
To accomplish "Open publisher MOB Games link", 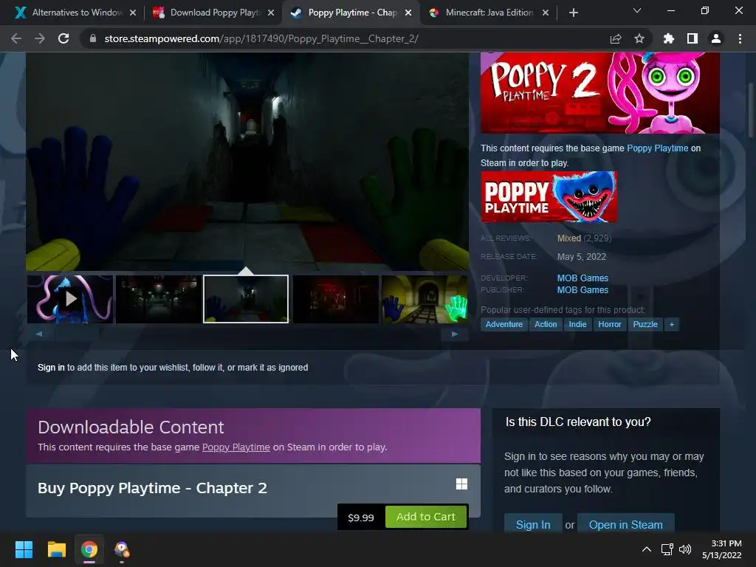I will (x=583, y=289).
